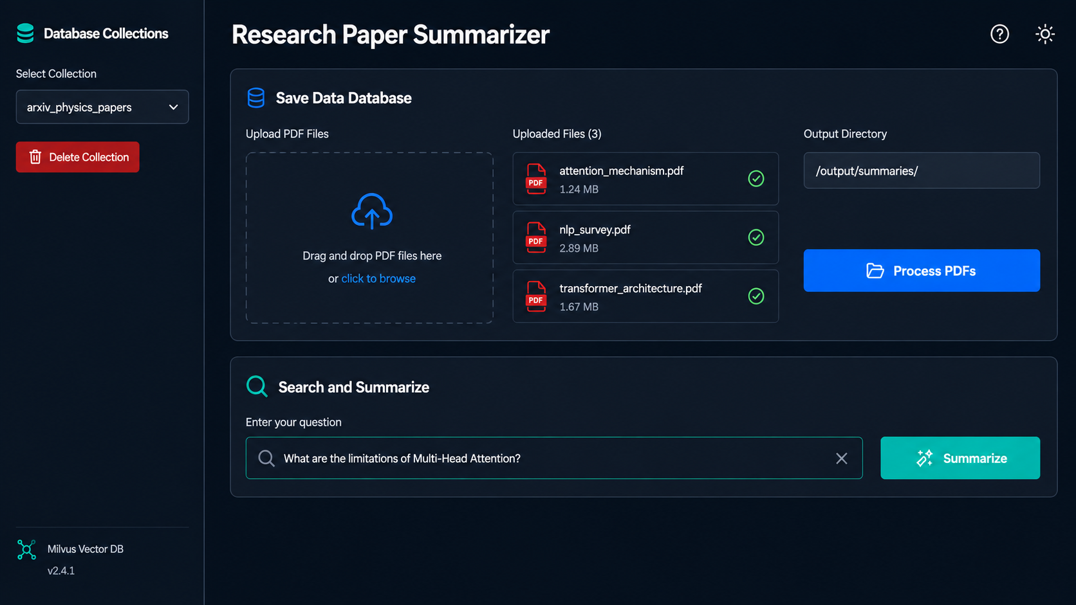
Task: Open the help question-mark icon
Action: pyautogui.click(x=999, y=34)
